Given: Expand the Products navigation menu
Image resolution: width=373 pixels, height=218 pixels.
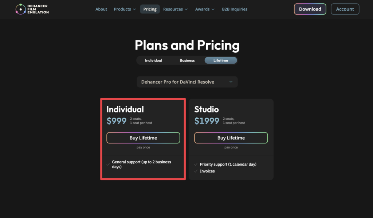Looking at the screenshot, I should pyautogui.click(x=125, y=9).
